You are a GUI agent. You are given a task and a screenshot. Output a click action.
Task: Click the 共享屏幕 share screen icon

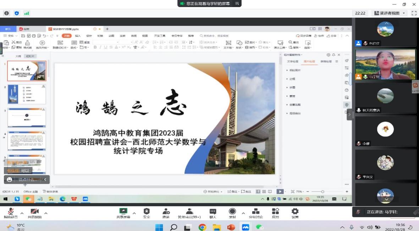click(x=123, y=212)
